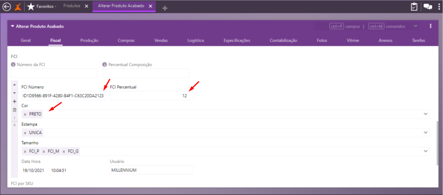443x195 pixels.
Task: Open the Favoritos star menu
Action: (x=41, y=6)
